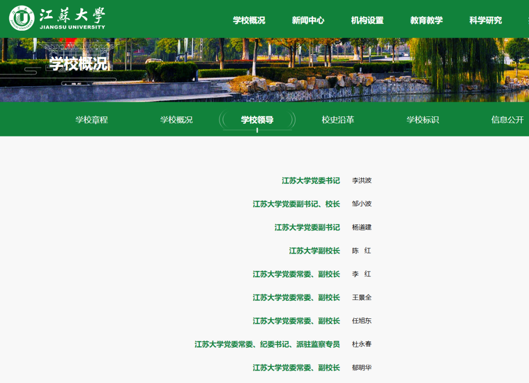Image resolution: width=529 pixels, height=383 pixels.
Task: Select 机构设置 in the top navigation
Action: tap(367, 20)
